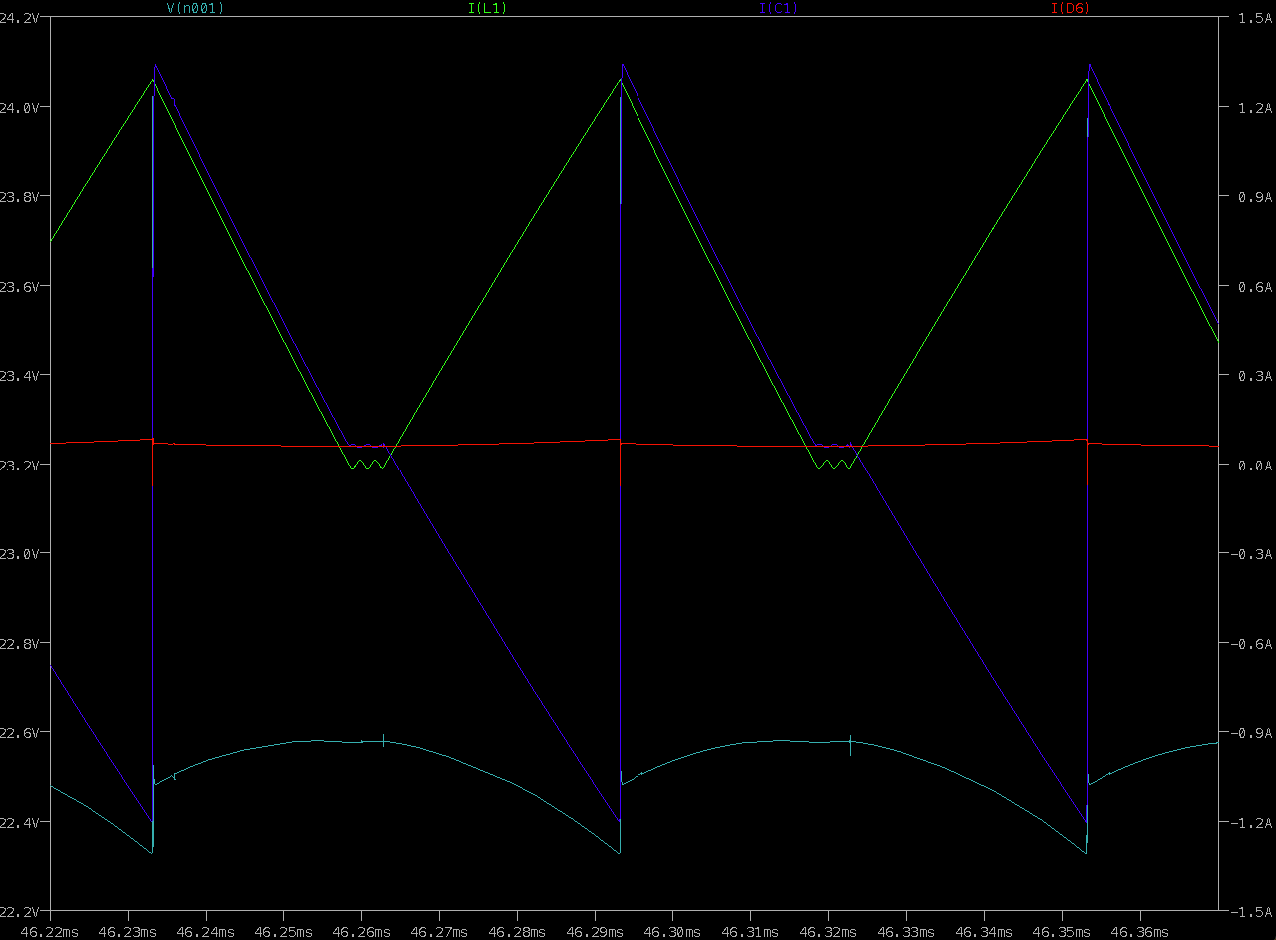Image resolution: width=1276 pixels, height=940 pixels.
Task: Click the 46.31ms time axis label
Action: click(x=751, y=931)
